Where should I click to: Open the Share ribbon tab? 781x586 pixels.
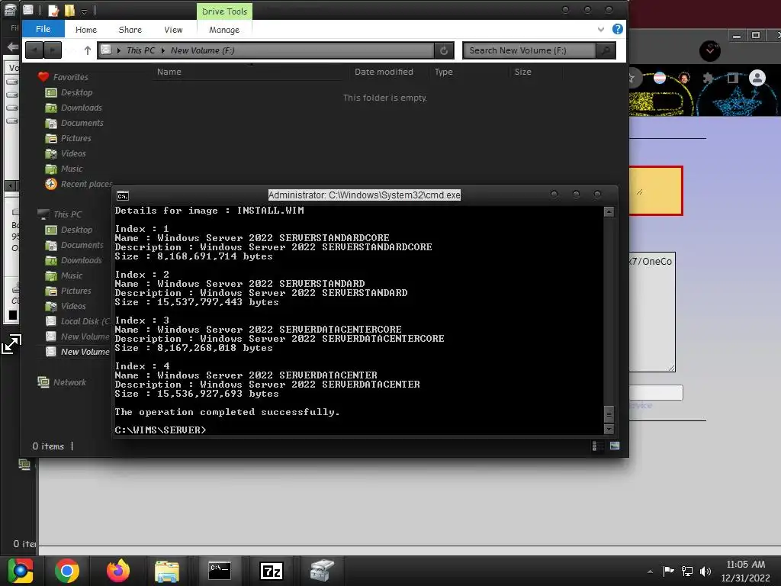tap(130, 30)
